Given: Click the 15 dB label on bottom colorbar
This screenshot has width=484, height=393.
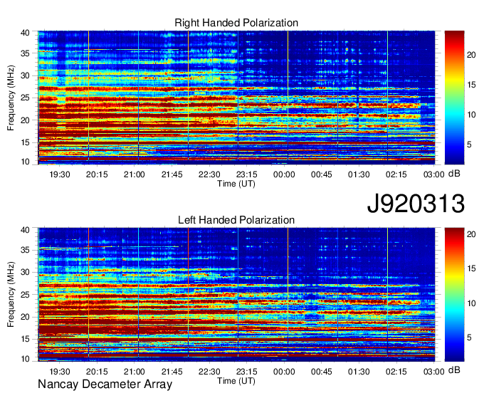Looking at the screenshot, I should (x=471, y=269).
